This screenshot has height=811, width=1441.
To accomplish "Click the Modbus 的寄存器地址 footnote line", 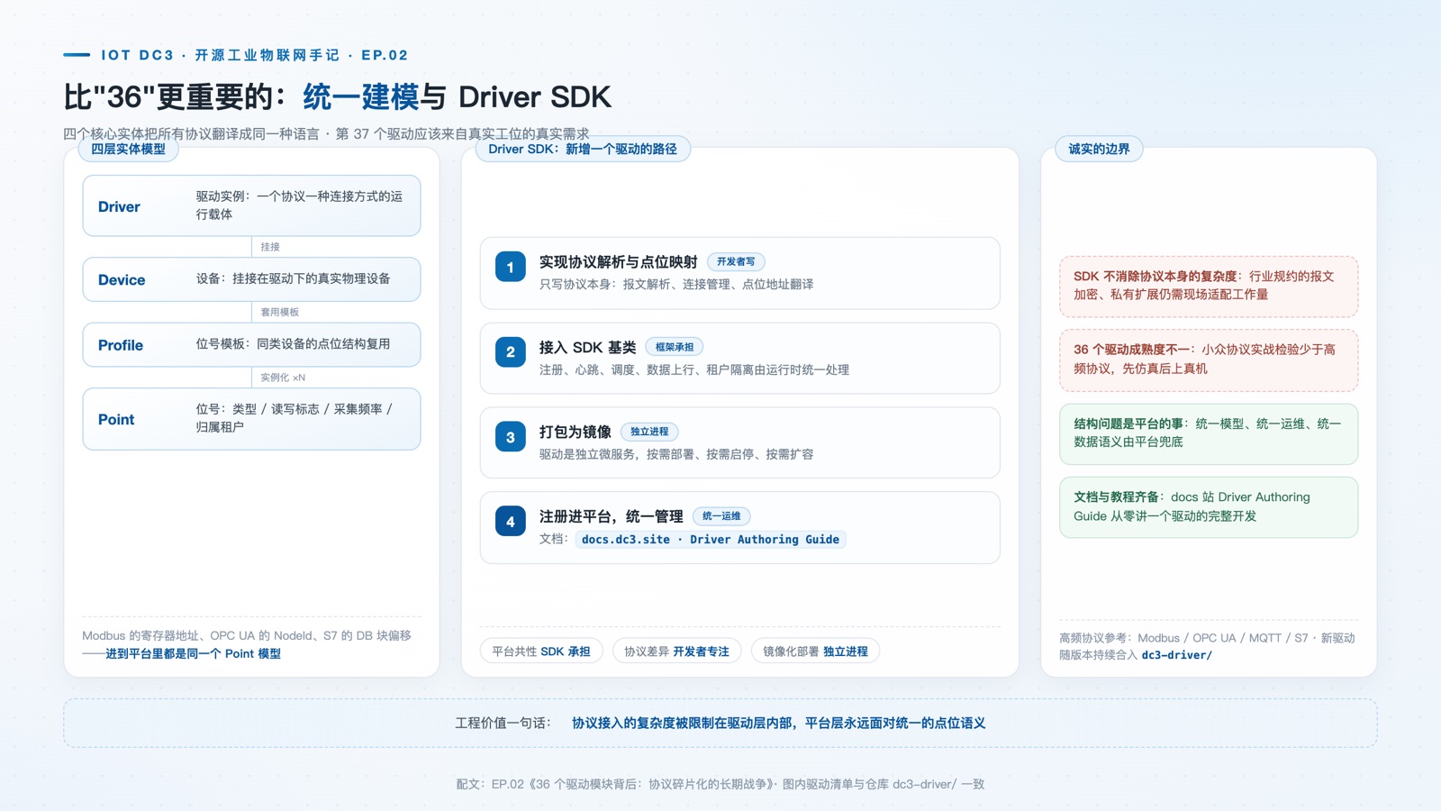I will [247, 635].
